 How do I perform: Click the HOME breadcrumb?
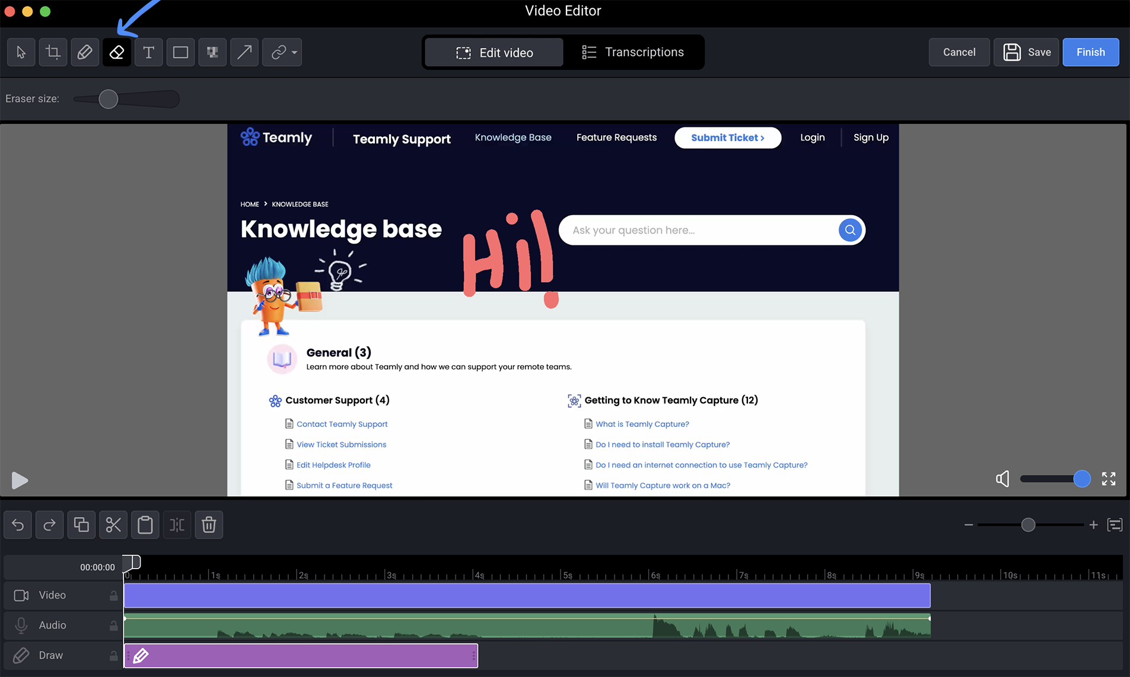pyautogui.click(x=249, y=204)
